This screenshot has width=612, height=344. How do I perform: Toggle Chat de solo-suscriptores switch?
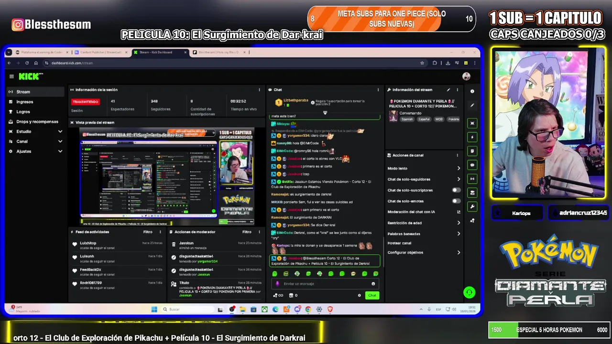point(457,190)
